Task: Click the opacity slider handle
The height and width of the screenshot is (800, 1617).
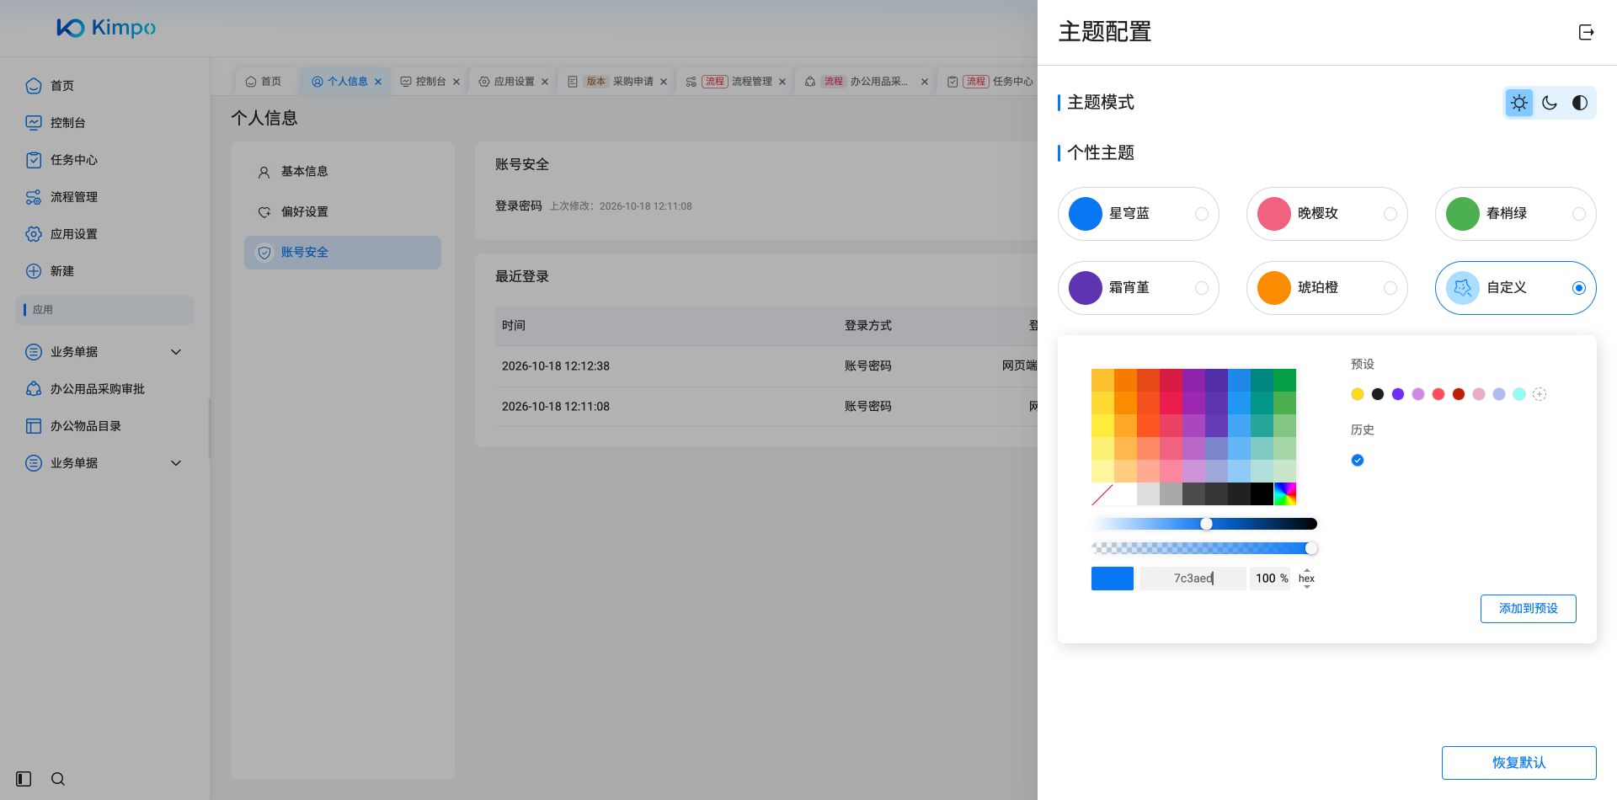Action: tap(1311, 548)
